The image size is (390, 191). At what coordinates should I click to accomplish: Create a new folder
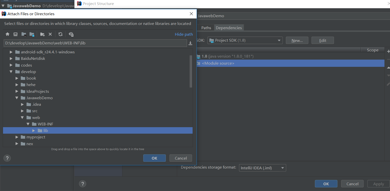coord(42,34)
